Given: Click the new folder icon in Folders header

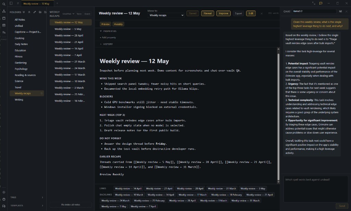Looking at the screenshot, I should (40, 12).
